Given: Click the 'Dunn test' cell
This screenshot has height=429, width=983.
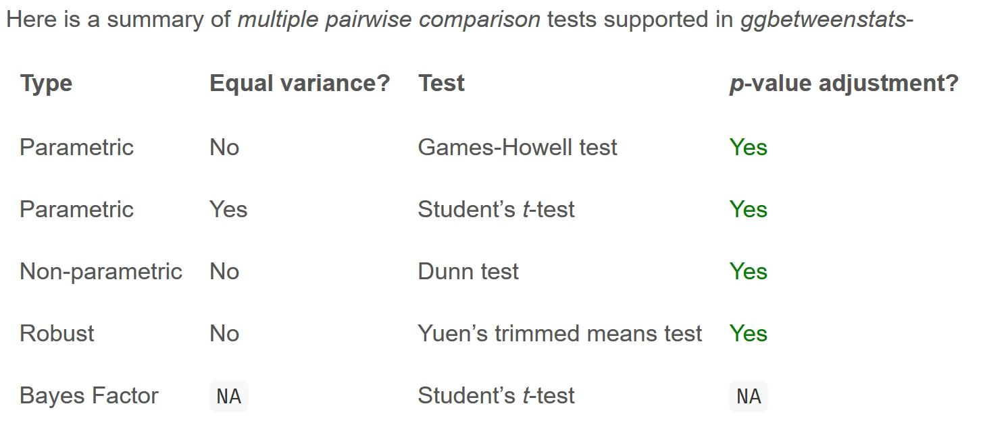Looking at the screenshot, I should pos(468,271).
